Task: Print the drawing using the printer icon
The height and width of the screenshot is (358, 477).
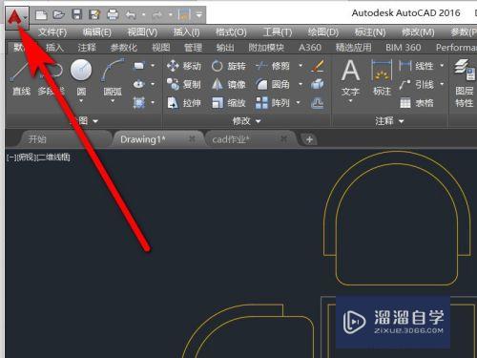Action: tap(113, 14)
